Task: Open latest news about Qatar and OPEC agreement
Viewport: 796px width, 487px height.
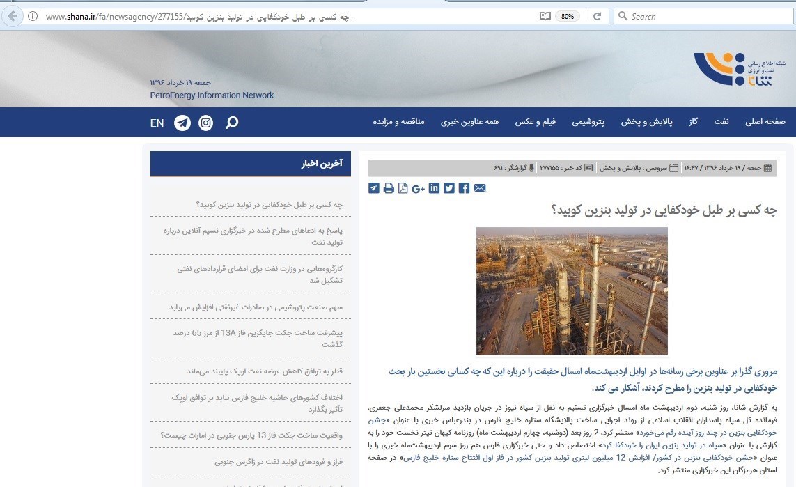Action: point(265,371)
